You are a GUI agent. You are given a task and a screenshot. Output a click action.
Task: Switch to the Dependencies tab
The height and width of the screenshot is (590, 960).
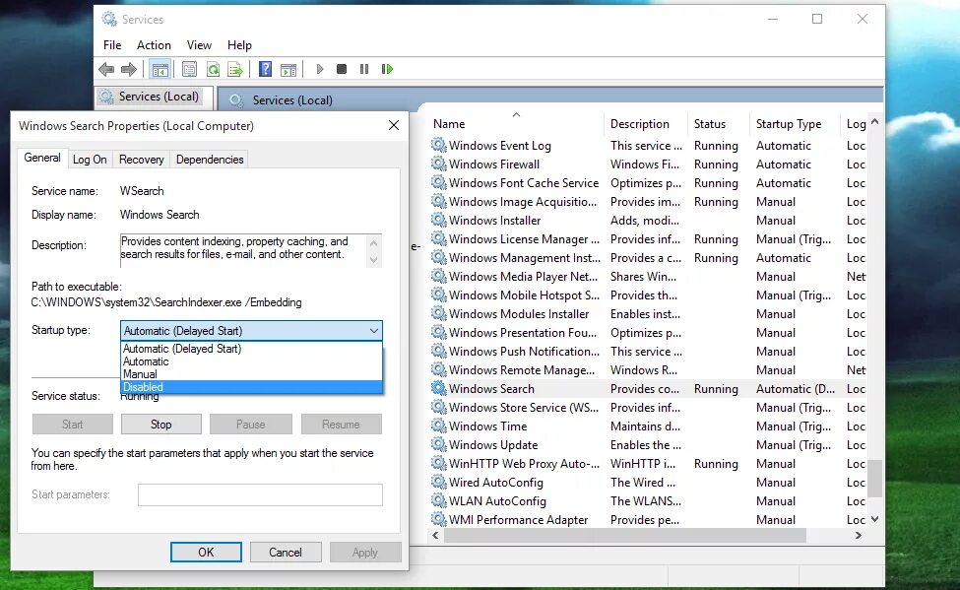[x=210, y=160]
